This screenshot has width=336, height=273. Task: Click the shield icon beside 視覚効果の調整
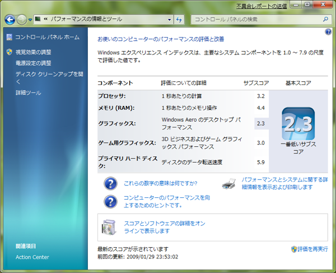tap(9, 52)
